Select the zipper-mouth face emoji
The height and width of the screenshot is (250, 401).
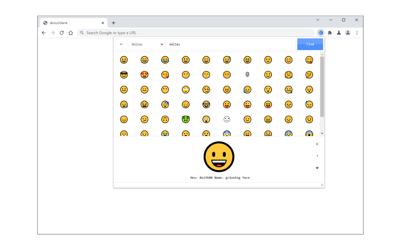(289, 90)
